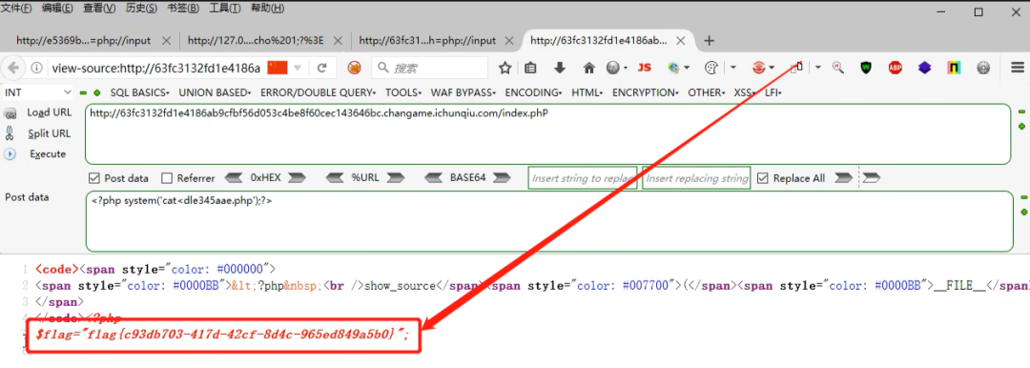Expand the LFI menu
Screen dimensions: 1030x368
tap(773, 92)
